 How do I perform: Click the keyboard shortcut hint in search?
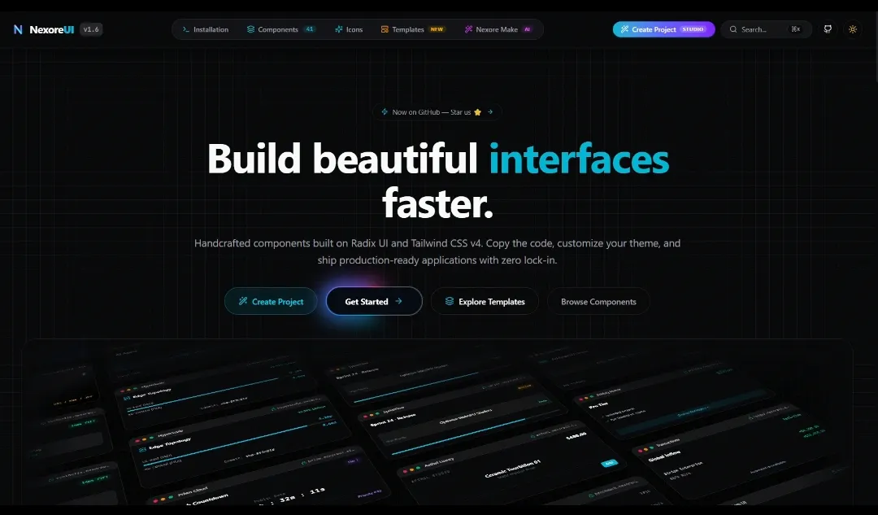(x=796, y=29)
